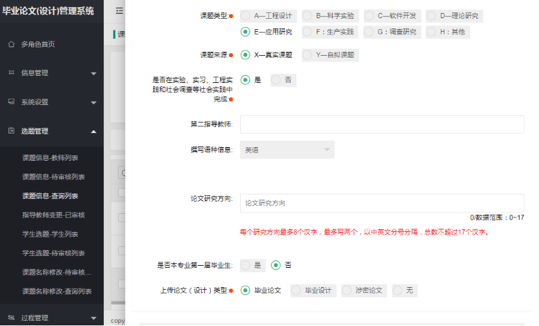Click the home icon beside 多角色首页
Viewport: 539px width, 326px height.
11,44
